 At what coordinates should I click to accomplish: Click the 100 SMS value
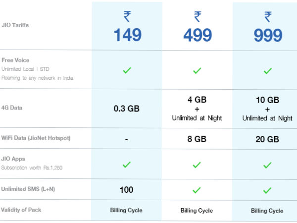tap(127, 190)
